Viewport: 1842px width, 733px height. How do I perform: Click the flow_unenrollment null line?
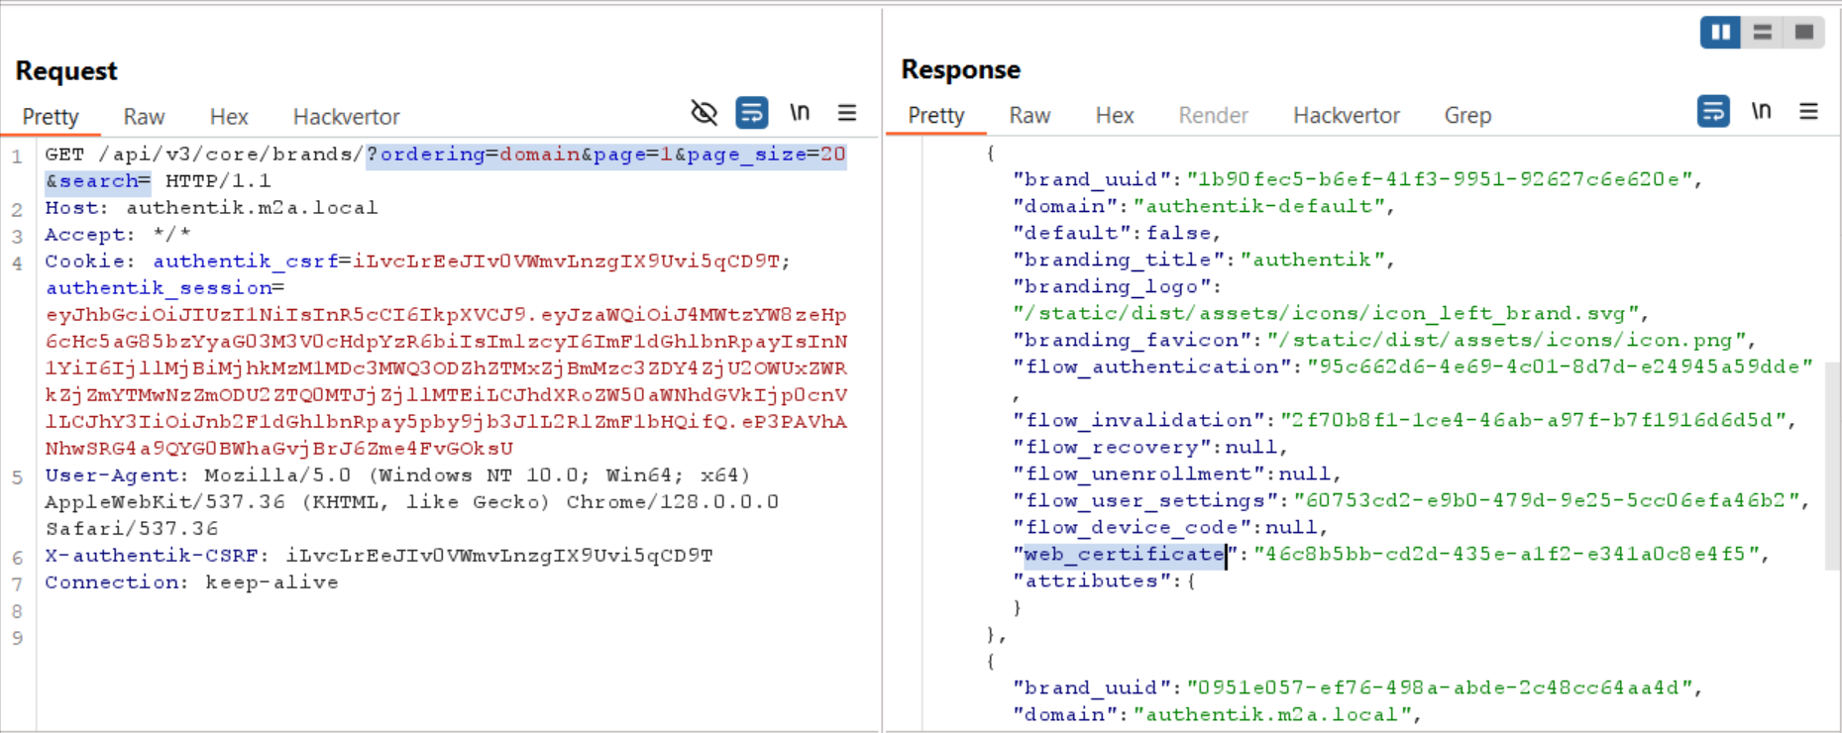pyautogui.click(x=1176, y=473)
